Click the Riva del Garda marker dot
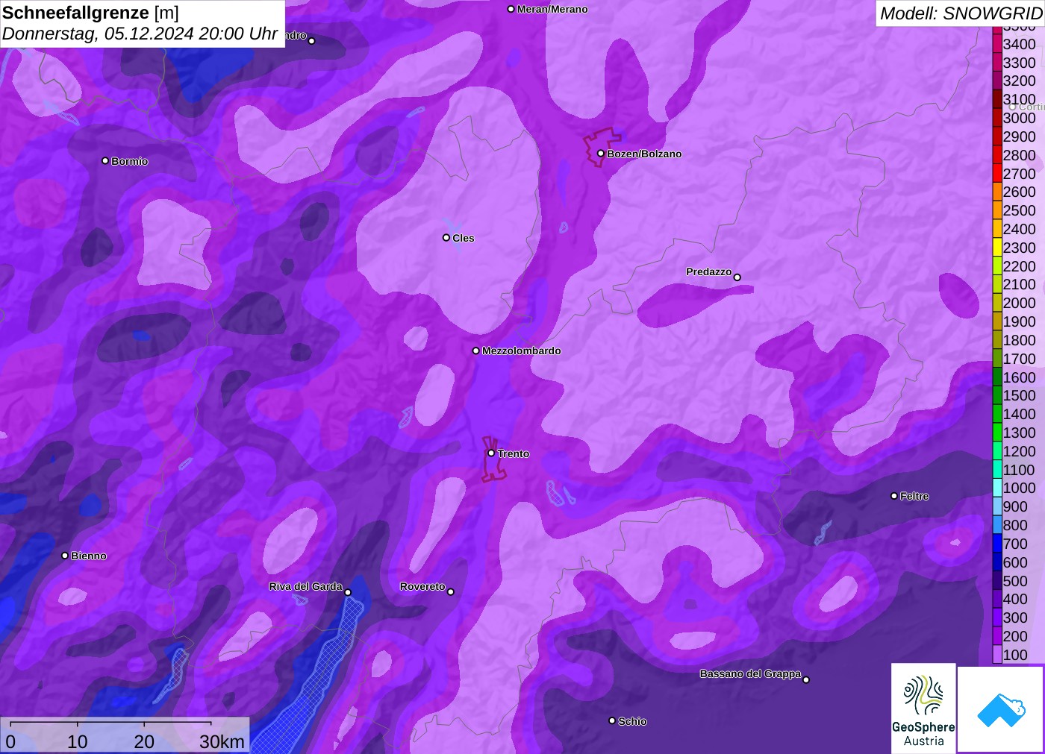Screen dimensions: 1045x754 [x=348, y=593]
